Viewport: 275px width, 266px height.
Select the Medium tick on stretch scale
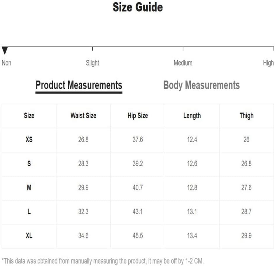[x=183, y=49]
